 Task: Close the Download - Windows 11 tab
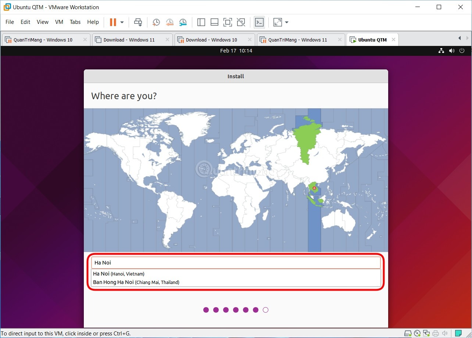167,40
